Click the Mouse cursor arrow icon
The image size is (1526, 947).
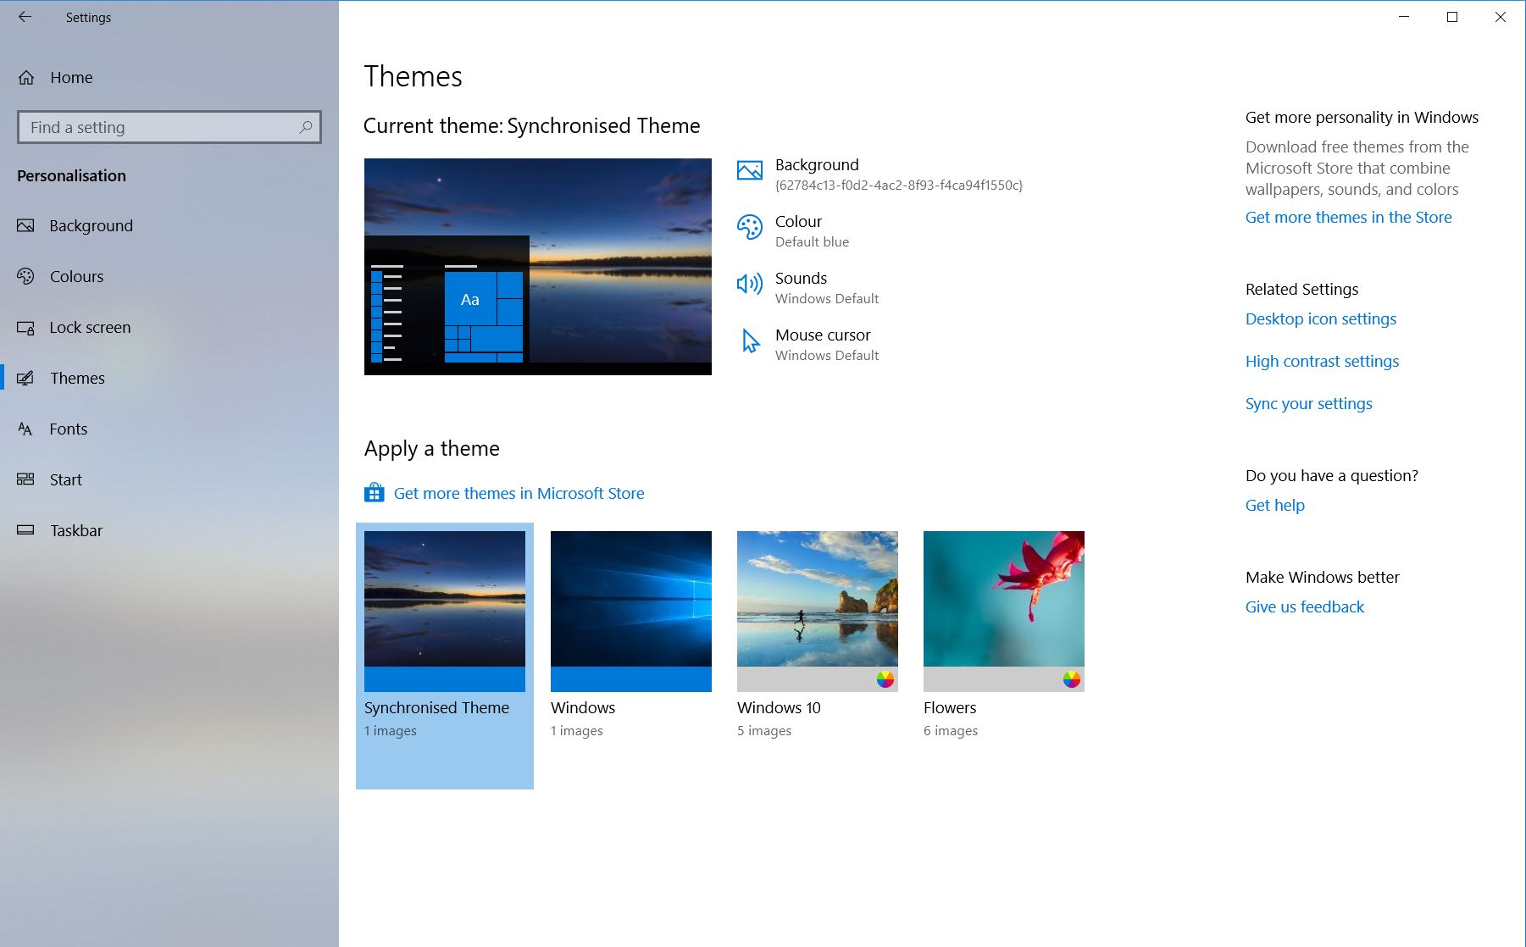tap(751, 341)
